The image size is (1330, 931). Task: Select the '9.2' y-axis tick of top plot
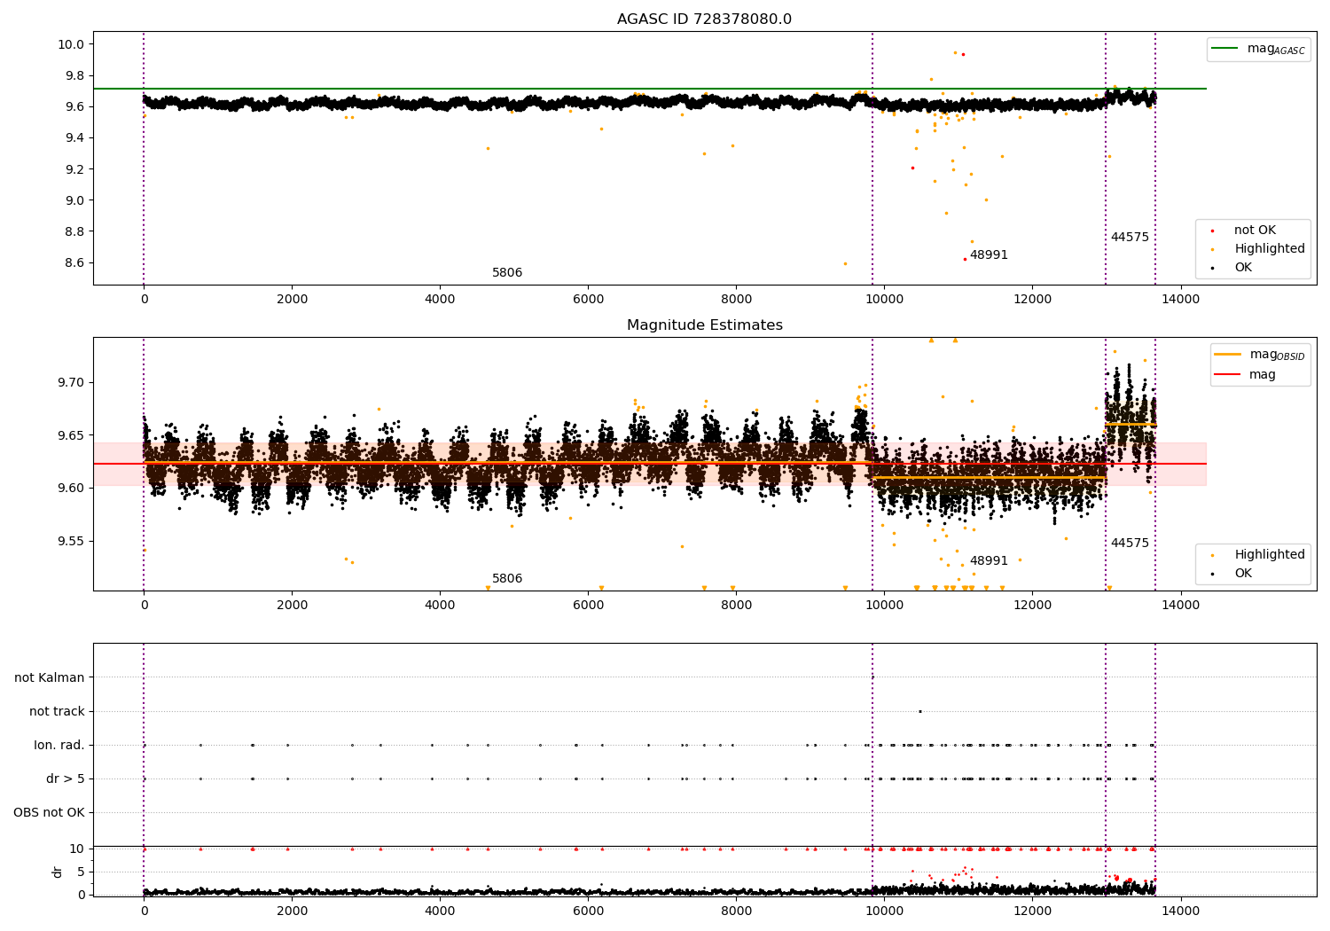(75, 169)
